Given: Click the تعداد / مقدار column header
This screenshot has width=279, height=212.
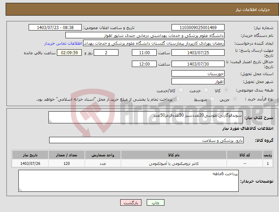Looking at the screenshot, I should (66, 155).
